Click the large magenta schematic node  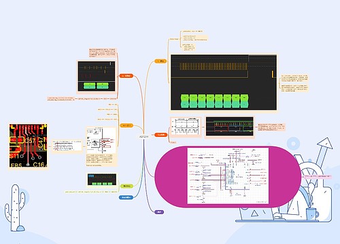click(228, 177)
